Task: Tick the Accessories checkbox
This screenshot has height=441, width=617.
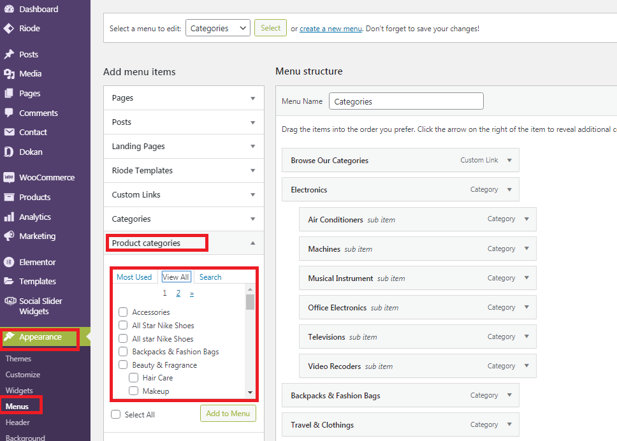Action: click(x=123, y=312)
